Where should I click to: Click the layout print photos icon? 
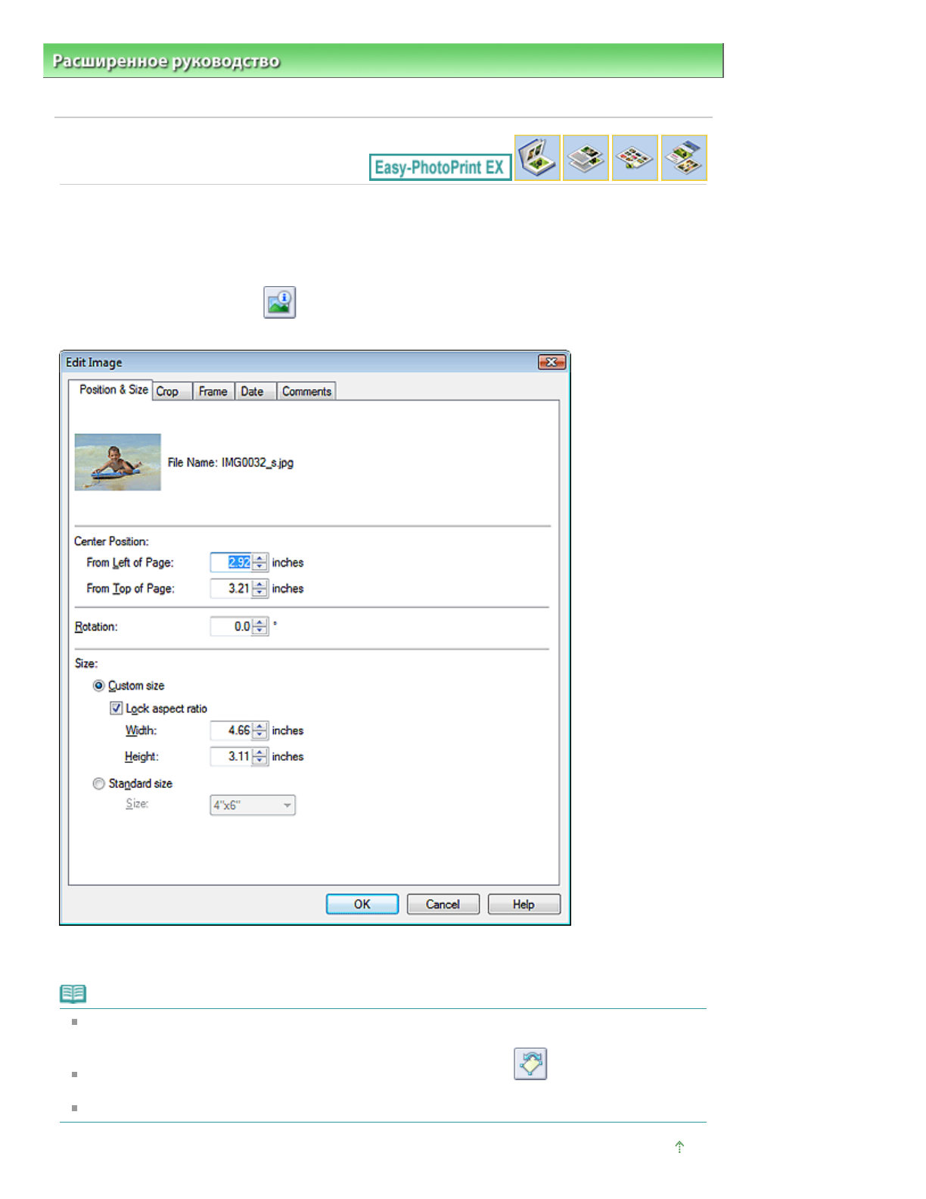point(684,157)
